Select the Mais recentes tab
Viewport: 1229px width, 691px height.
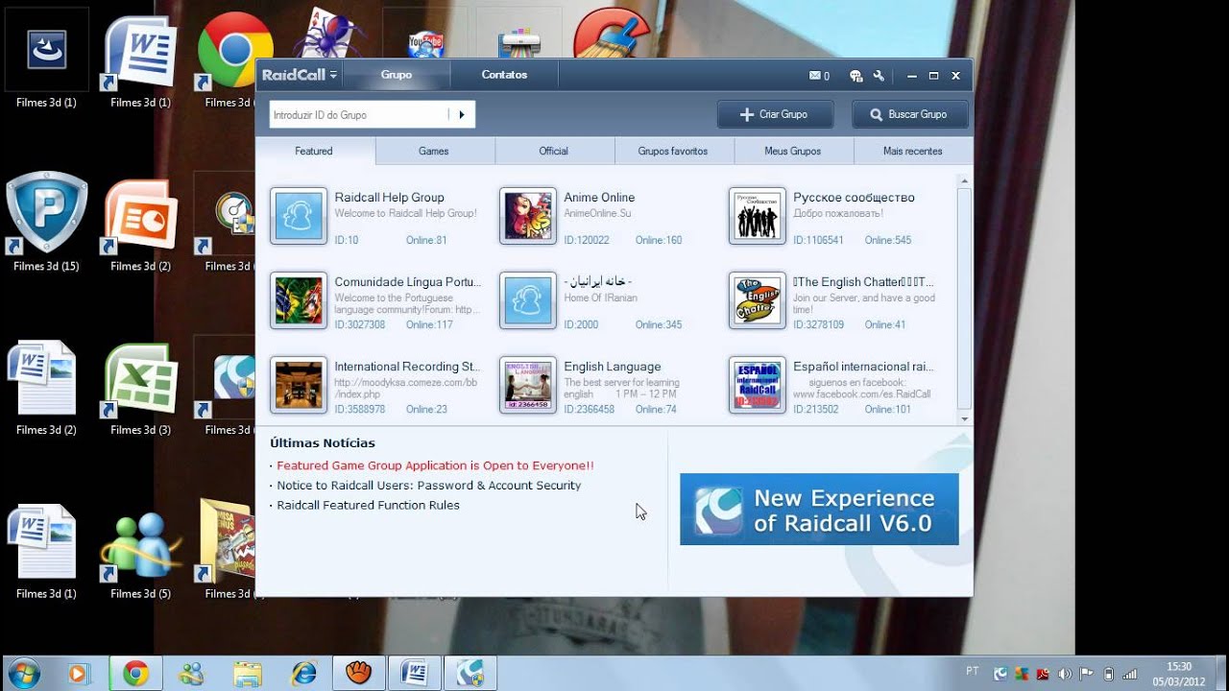pos(913,151)
